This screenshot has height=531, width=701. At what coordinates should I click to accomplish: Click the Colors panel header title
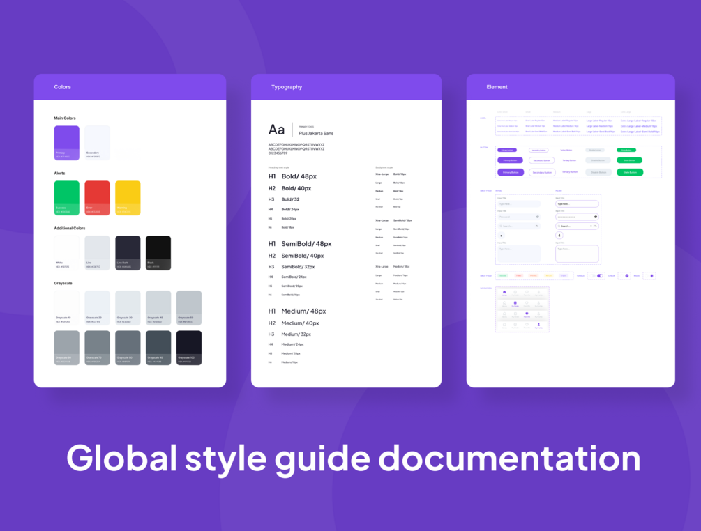tap(63, 87)
